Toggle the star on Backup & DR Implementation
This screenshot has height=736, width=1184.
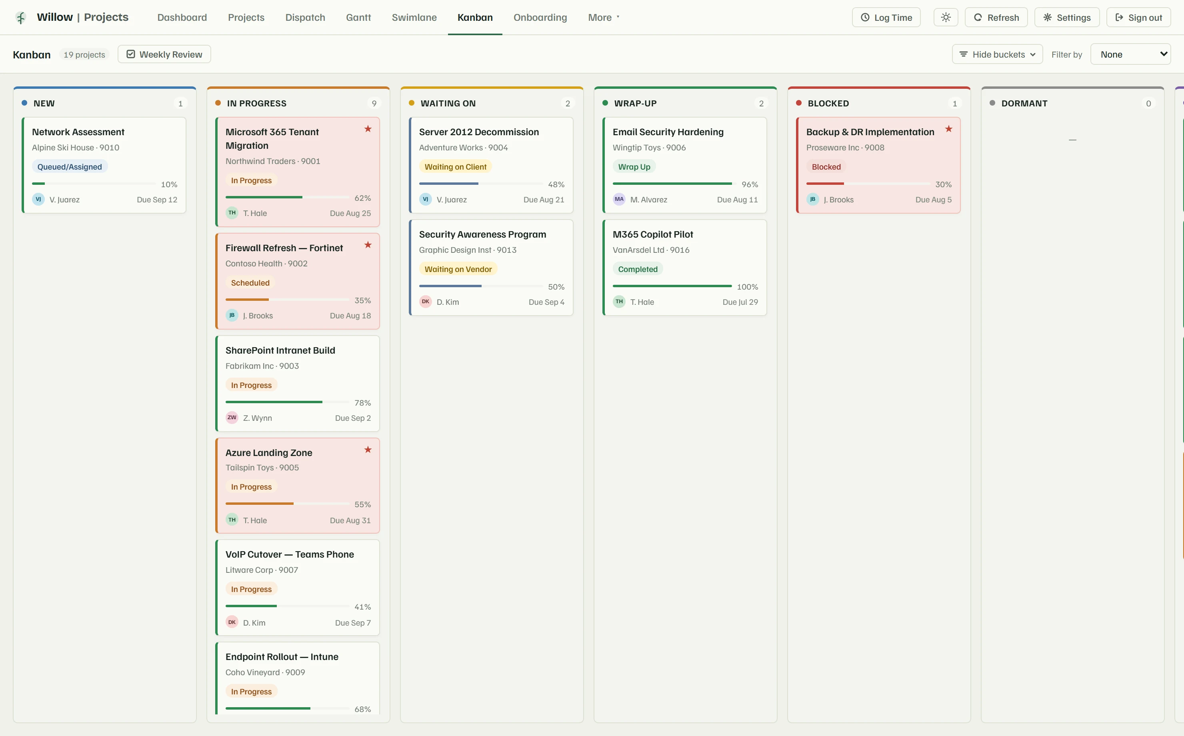pyautogui.click(x=948, y=129)
